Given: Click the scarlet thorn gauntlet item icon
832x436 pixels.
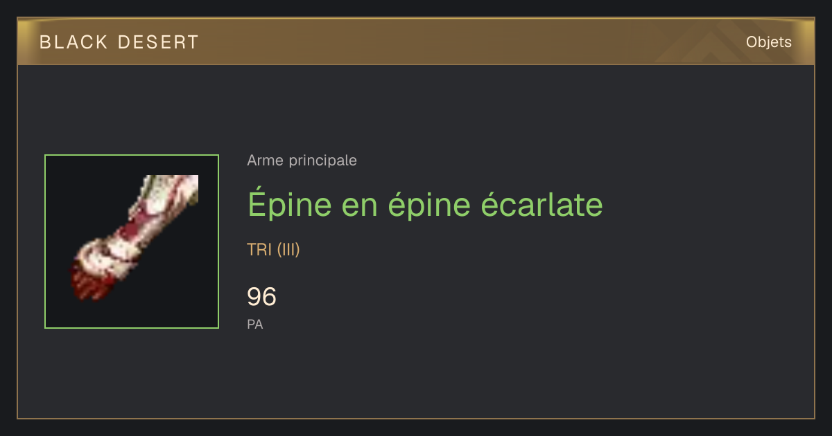Looking at the screenshot, I should (135, 238).
